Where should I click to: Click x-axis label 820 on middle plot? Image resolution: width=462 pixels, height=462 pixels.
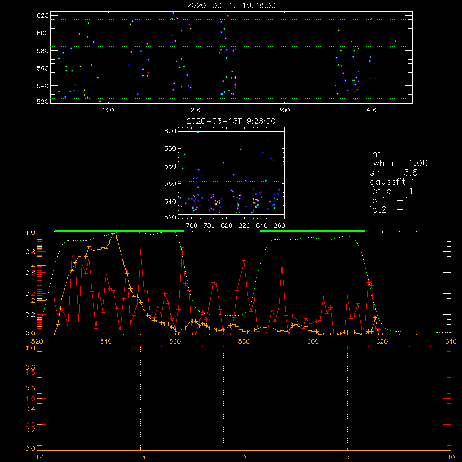244,226
